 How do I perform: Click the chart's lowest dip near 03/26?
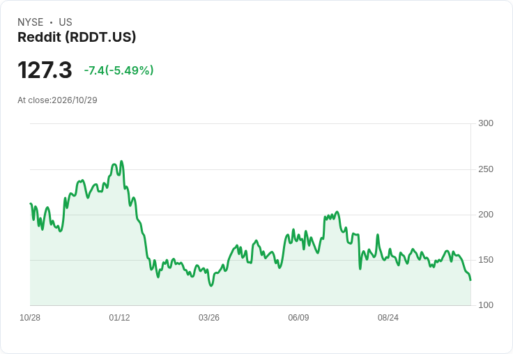(211, 286)
